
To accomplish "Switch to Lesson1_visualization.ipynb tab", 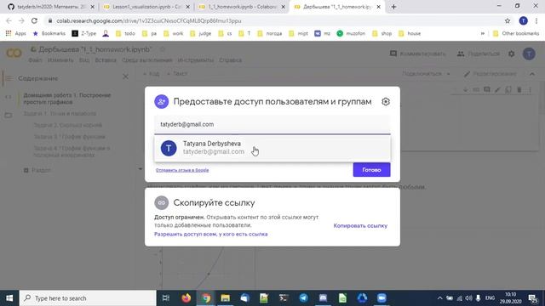I will [x=147, y=7].
